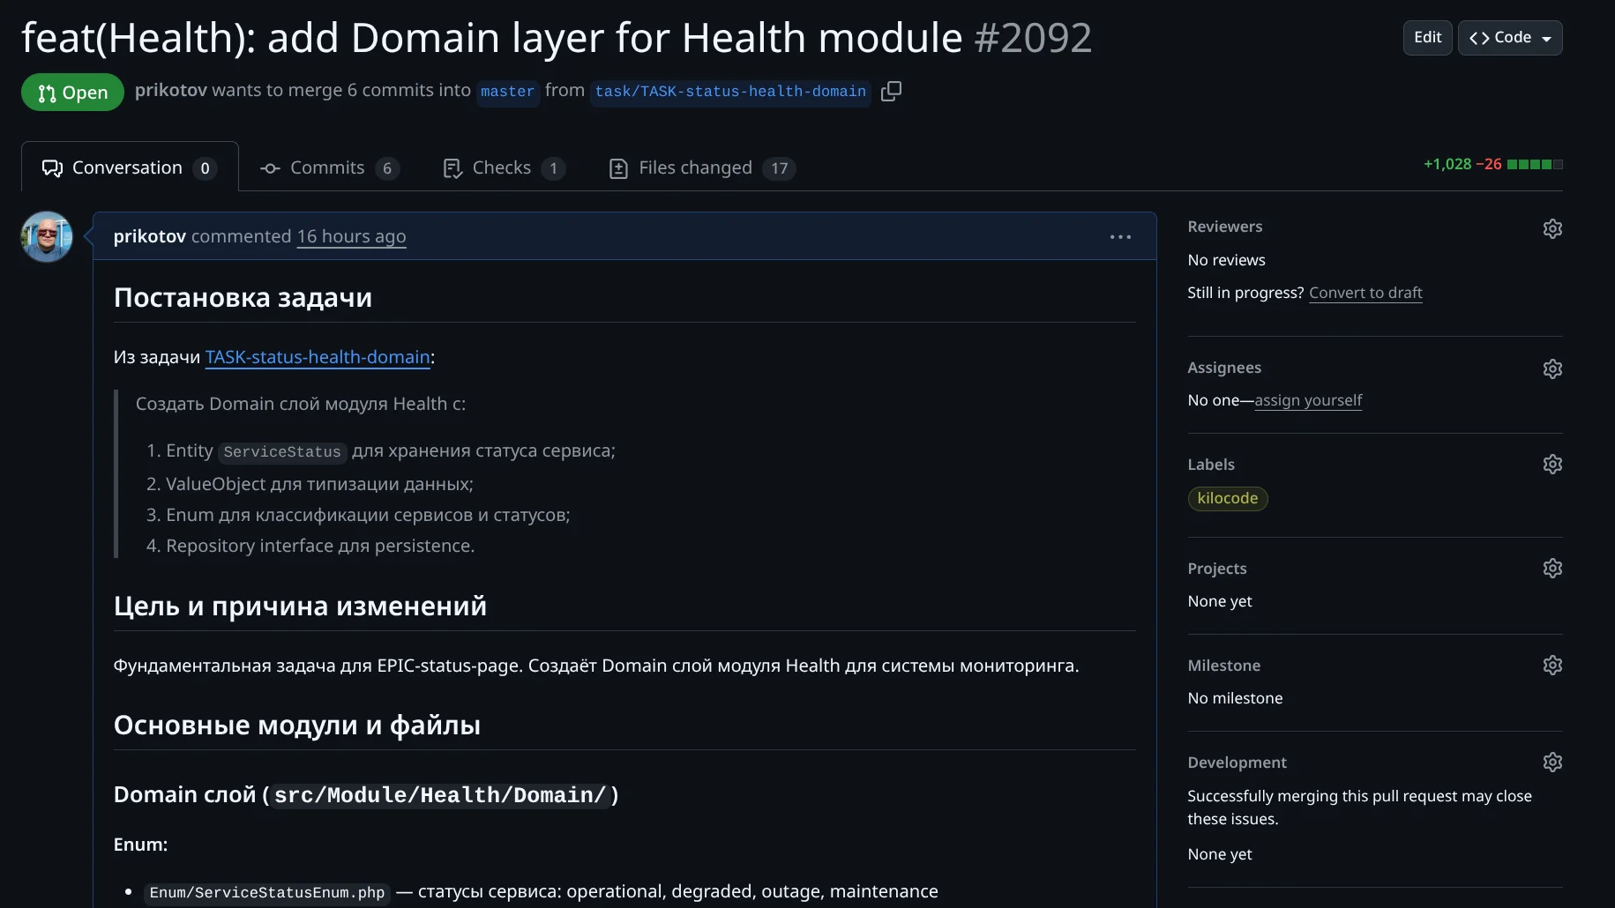The height and width of the screenshot is (908, 1615).
Task: Expand the Code dropdown button
Action: coord(1510,38)
